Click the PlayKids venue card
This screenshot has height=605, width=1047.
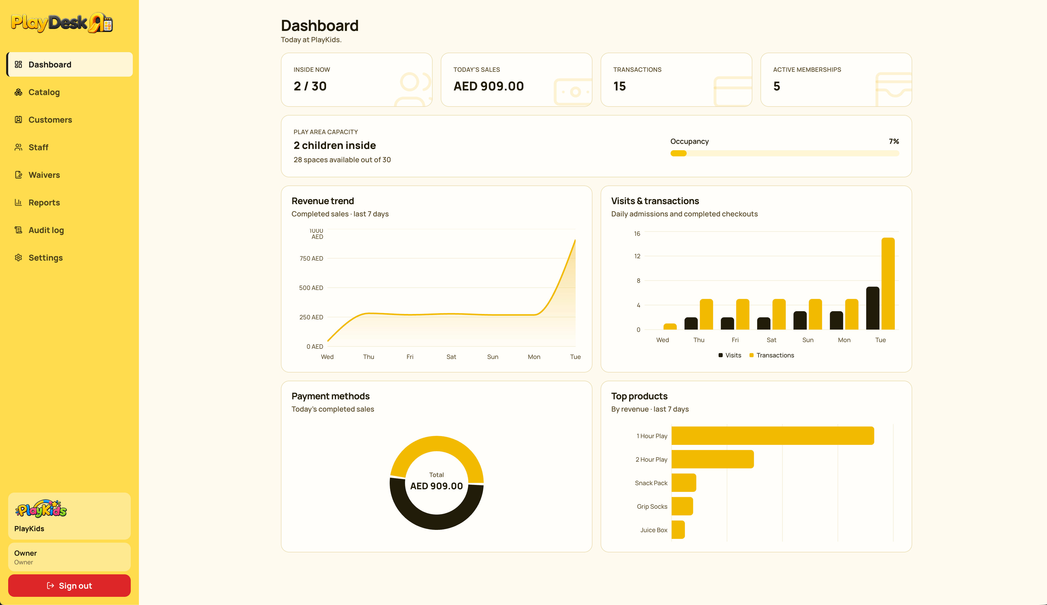pyautogui.click(x=69, y=516)
